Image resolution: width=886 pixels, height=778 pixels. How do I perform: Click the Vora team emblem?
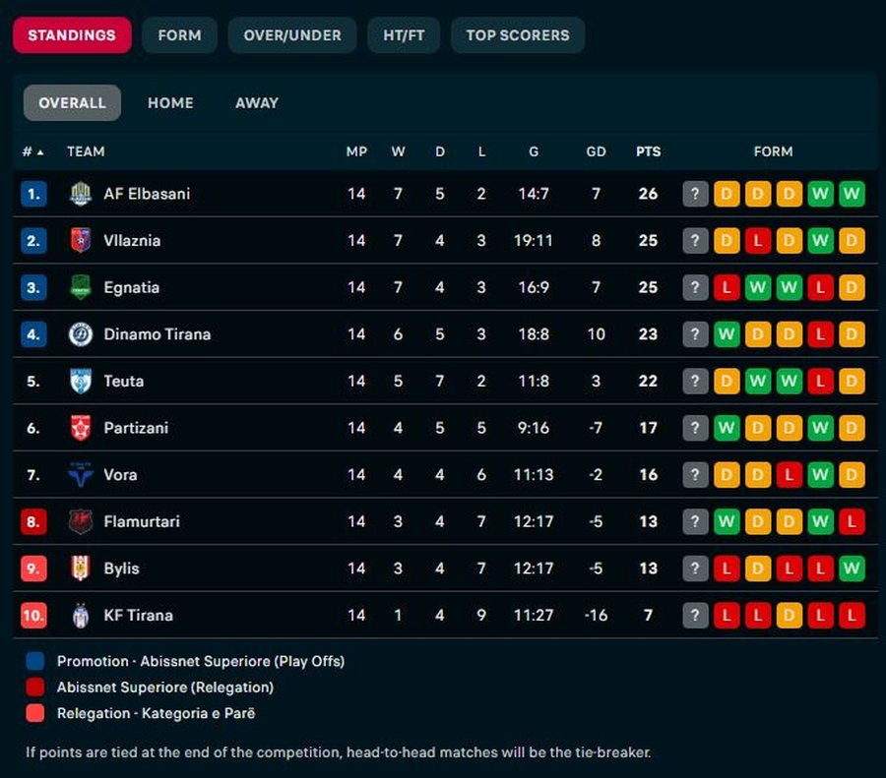coord(81,475)
